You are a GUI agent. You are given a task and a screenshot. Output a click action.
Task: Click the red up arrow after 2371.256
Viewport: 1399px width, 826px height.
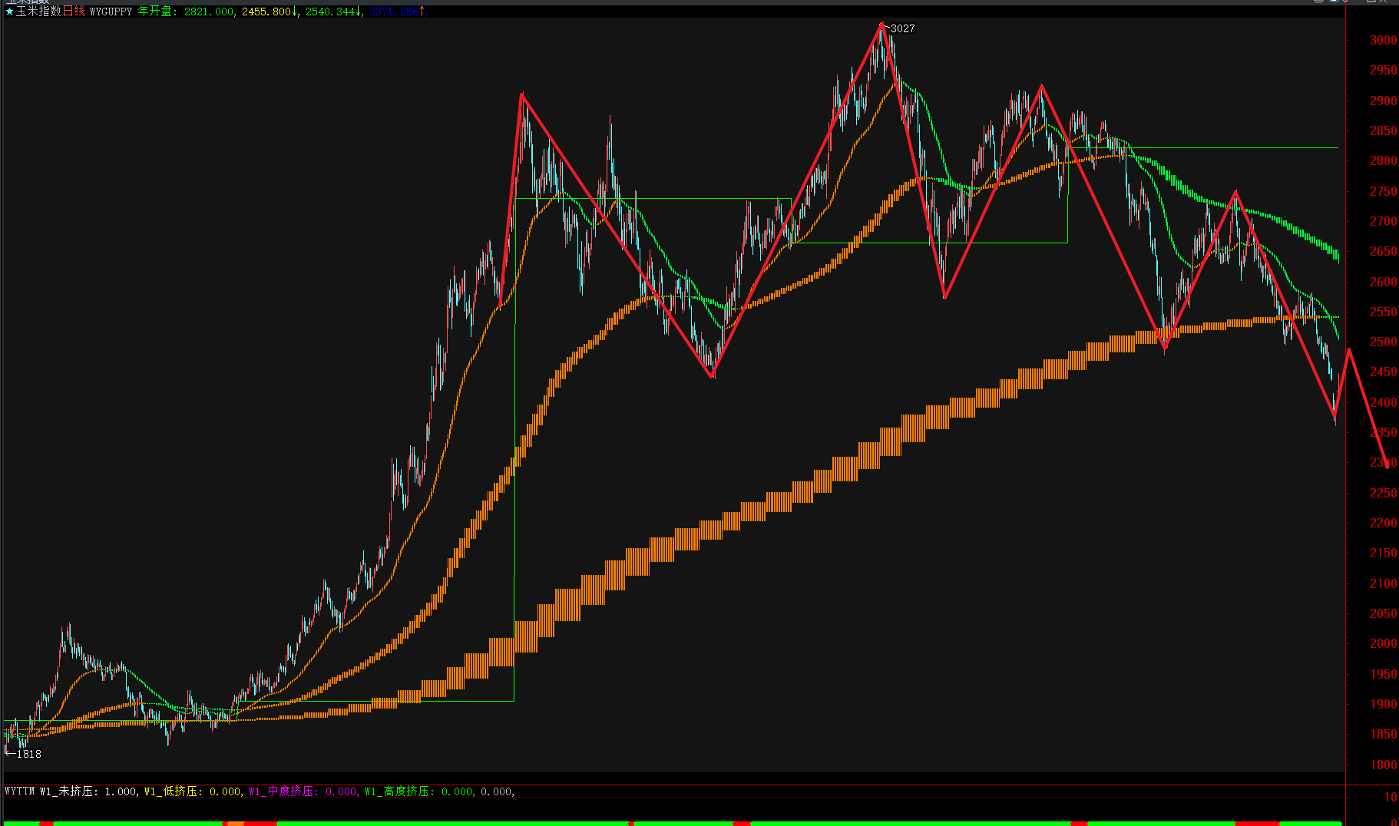pyautogui.click(x=422, y=12)
